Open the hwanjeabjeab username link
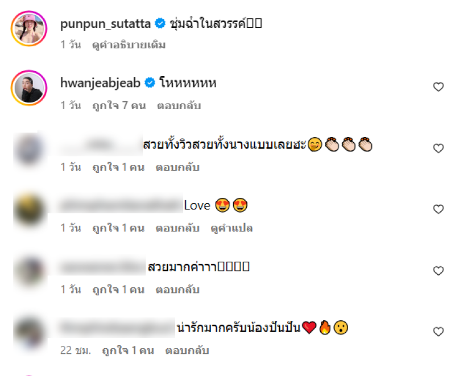455x376 pixels. point(100,83)
